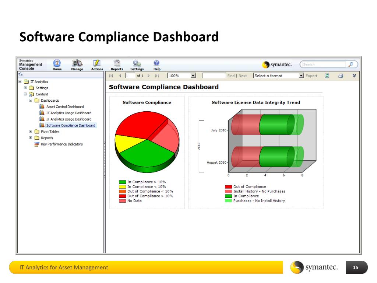The height and width of the screenshot is (283, 377).
Task: Go to the first report page
Action: click(111, 76)
